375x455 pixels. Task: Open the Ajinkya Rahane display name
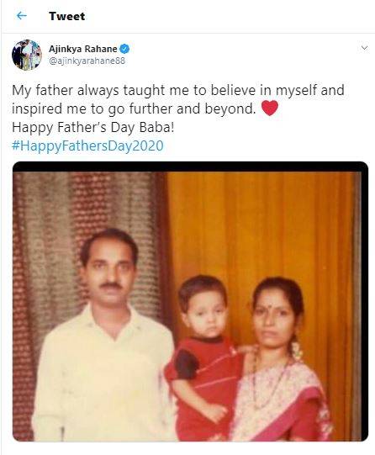(83, 49)
